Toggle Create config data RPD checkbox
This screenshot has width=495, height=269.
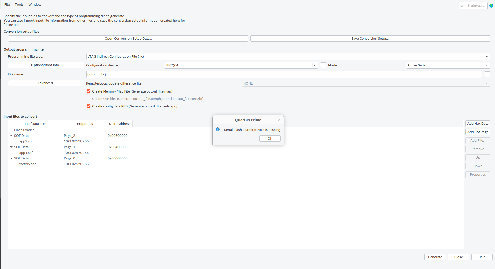pos(89,106)
